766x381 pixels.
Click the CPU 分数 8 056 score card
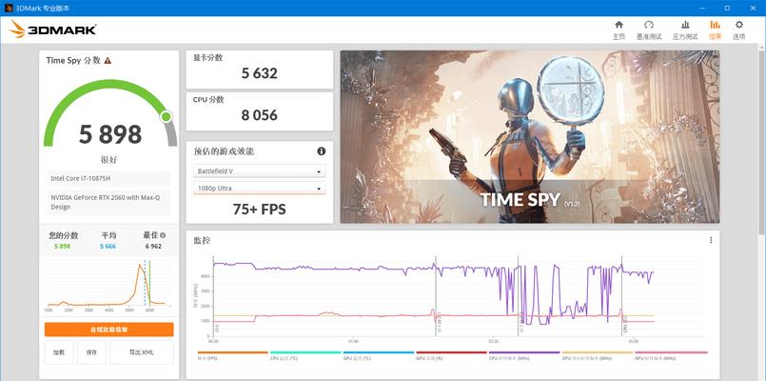(x=260, y=111)
